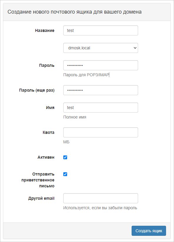Click the Другой email label
This screenshot has width=174, height=242.
(x=42, y=198)
